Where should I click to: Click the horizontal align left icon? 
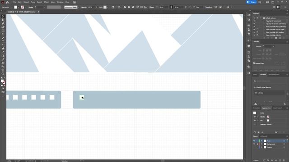coord(125,7)
